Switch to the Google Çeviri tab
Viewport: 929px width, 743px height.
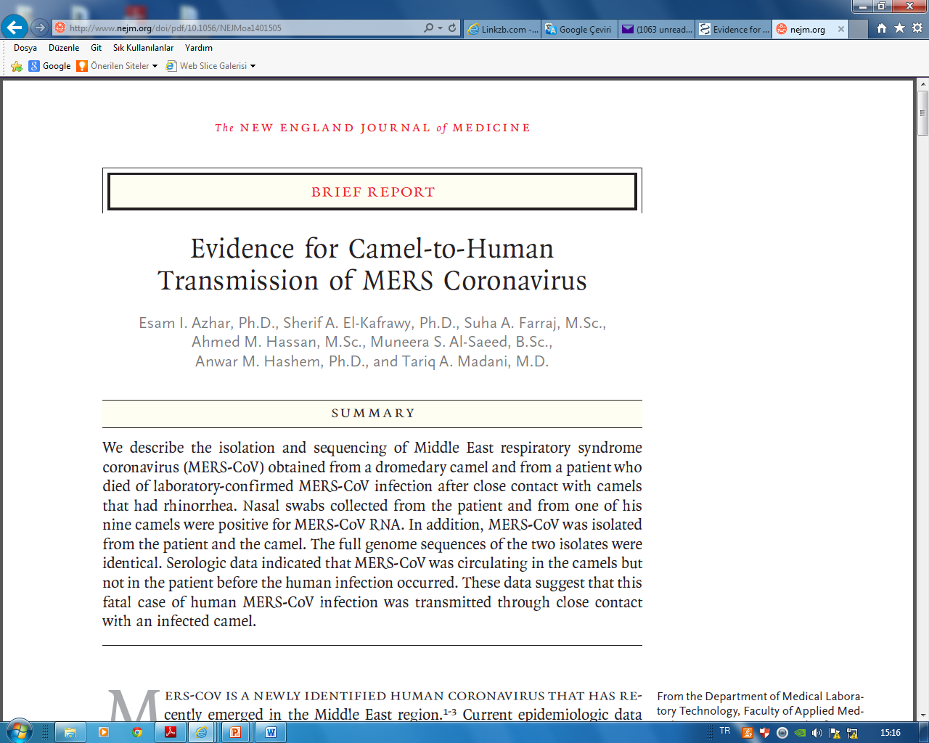click(579, 29)
